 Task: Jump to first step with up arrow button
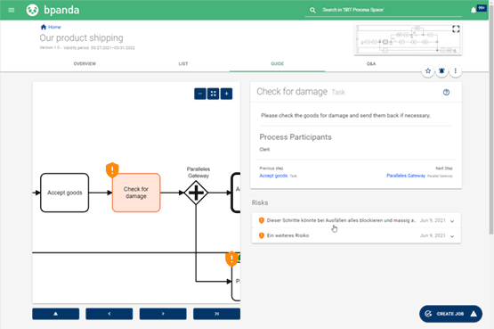pos(56,314)
